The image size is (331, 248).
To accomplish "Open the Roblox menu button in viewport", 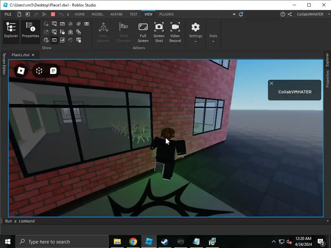I will click(21, 71).
